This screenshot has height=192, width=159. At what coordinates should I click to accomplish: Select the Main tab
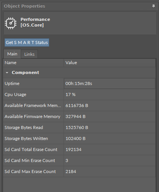coord(12,54)
